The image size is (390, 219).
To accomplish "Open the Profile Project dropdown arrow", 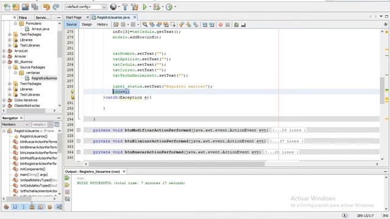I will click(x=175, y=7).
